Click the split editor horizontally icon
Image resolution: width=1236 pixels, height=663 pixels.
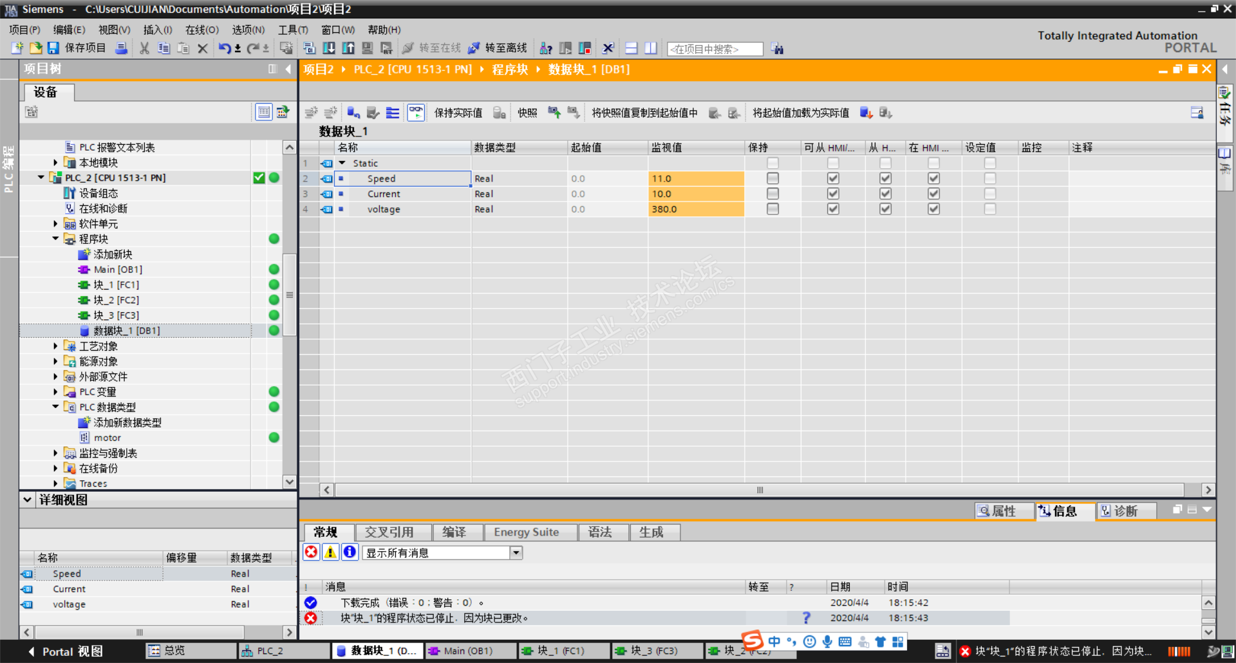(632, 48)
